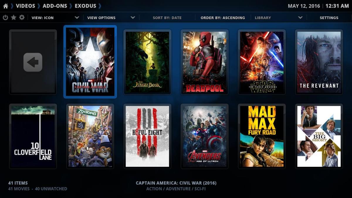Select the Exodus breadcrumb
Image resolution: width=352 pixels, height=198 pixels.
[x=85, y=6]
